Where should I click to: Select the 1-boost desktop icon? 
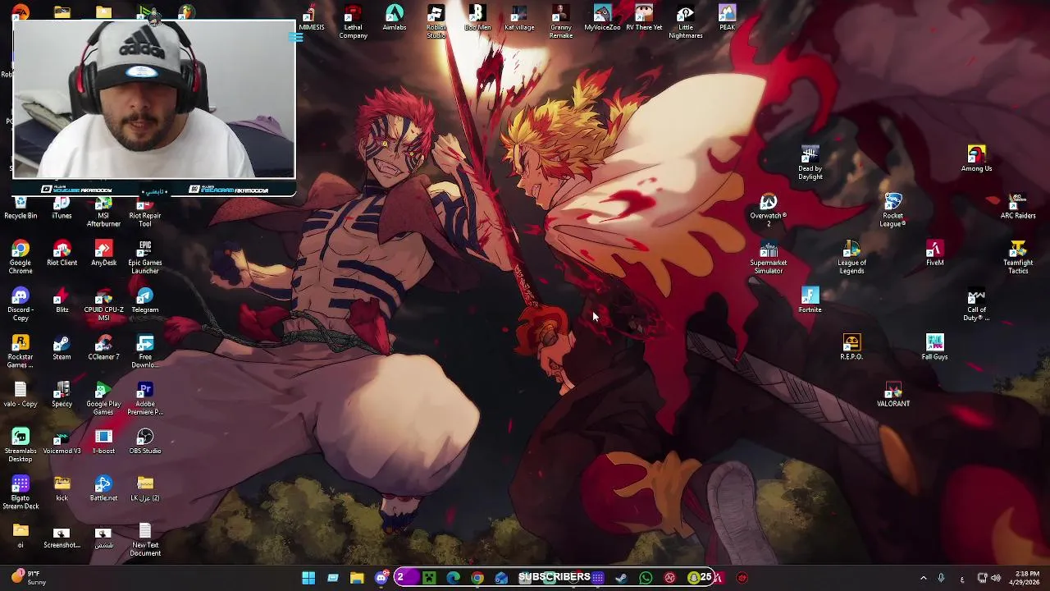103,442
